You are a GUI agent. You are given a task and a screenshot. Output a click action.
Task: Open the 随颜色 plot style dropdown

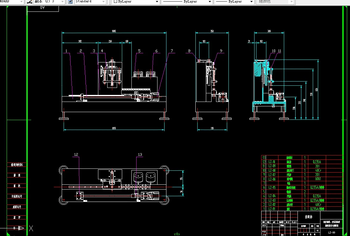[291, 2]
